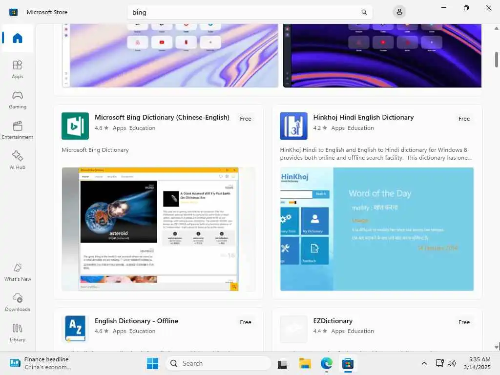Open the user account profile icon
The width and height of the screenshot is (500, 375).
tap(399, 12)
